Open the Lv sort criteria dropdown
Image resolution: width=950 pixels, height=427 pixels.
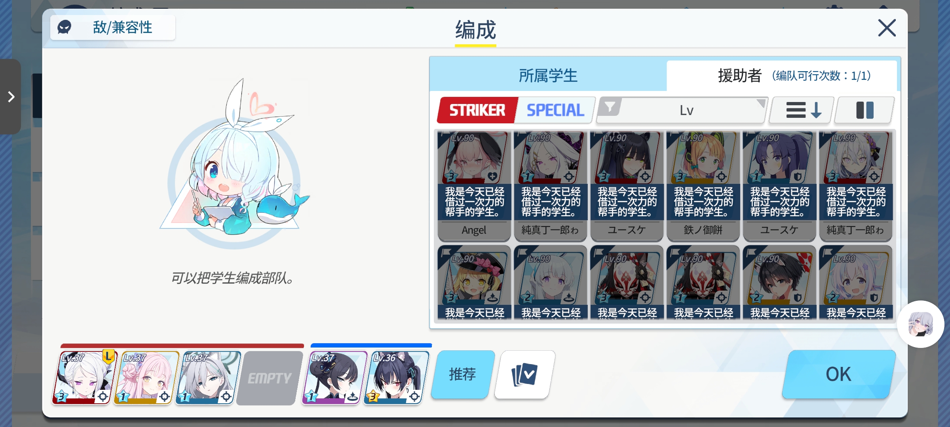tap(682, 110)
